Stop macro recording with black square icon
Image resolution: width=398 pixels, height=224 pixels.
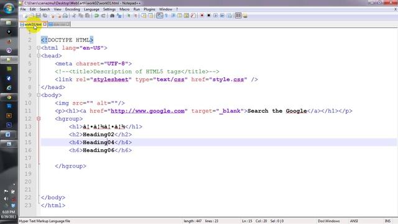[209, 16]
